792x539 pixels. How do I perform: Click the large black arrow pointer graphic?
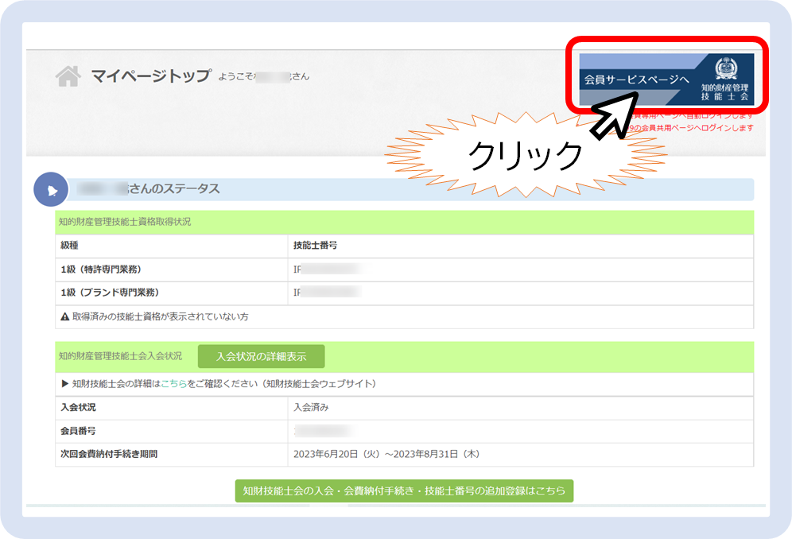point(612,113)
